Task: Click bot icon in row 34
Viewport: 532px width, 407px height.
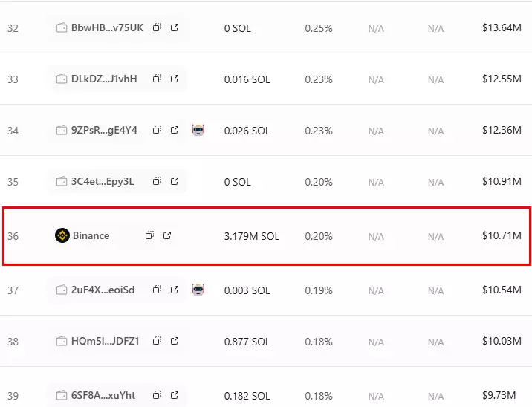Action: (198, 130)
